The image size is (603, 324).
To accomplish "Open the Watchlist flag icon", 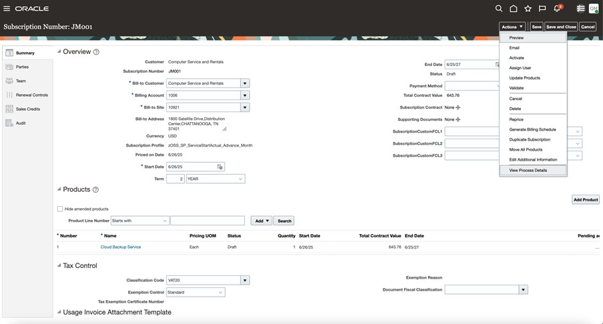I will pos(542,9).
